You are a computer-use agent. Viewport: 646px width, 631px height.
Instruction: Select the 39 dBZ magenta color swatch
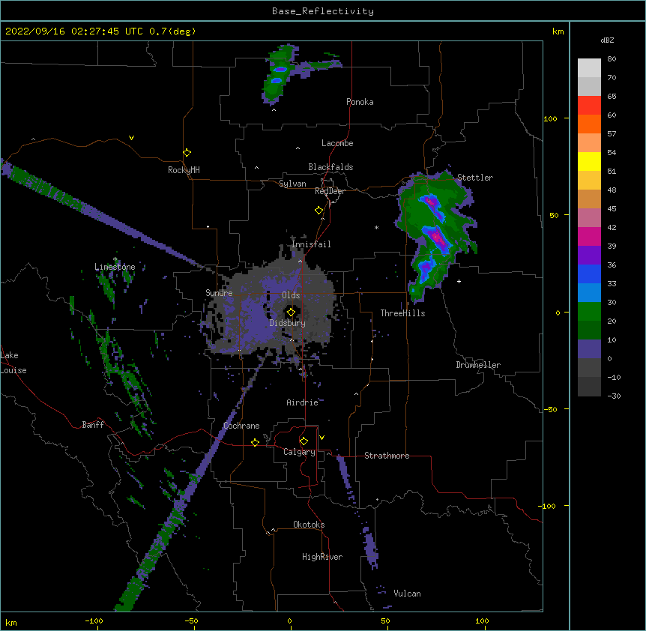click(x=589, y=236)
